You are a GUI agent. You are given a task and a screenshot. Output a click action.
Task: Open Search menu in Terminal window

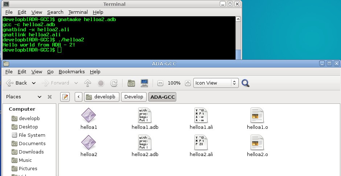tap(55, 12)
